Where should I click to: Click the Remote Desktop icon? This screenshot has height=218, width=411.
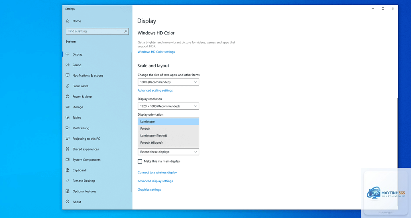(67, 181)
